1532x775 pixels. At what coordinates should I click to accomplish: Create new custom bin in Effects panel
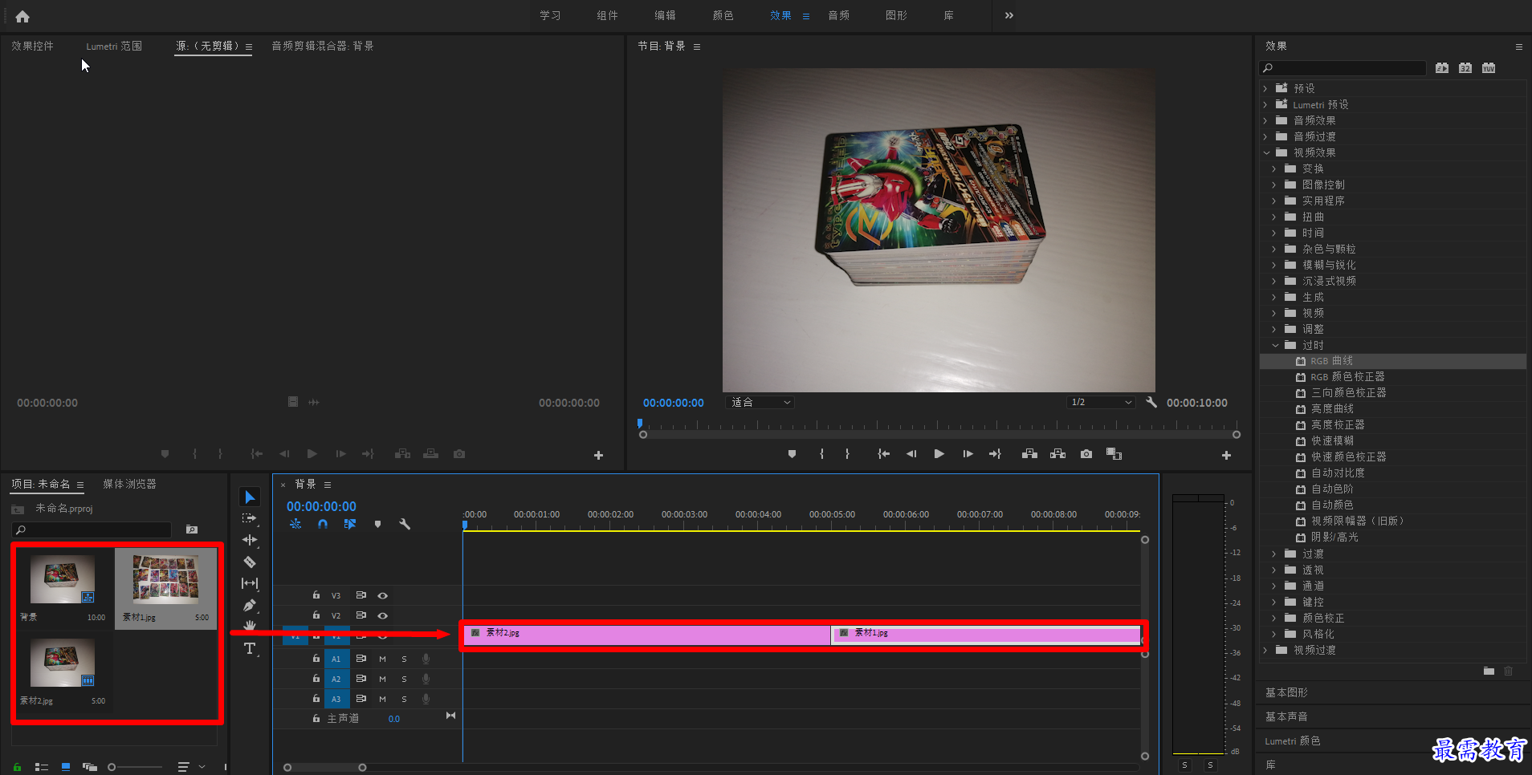coord(1489,671)
